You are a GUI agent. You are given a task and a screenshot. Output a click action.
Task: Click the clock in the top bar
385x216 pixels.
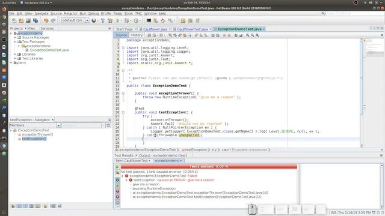(x=197, y=2)
